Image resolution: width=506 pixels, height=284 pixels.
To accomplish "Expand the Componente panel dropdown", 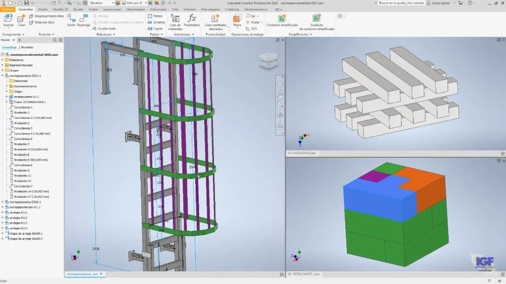I will point(13,34).
